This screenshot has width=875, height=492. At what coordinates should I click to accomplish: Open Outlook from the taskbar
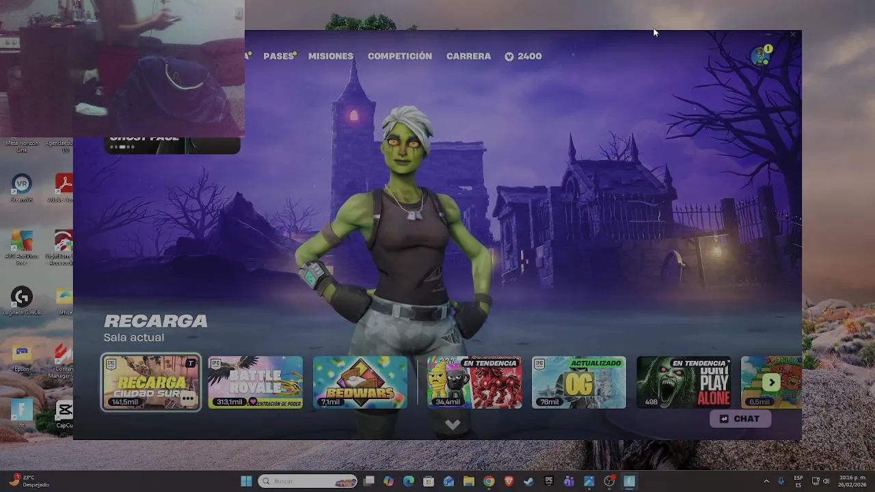448,481
